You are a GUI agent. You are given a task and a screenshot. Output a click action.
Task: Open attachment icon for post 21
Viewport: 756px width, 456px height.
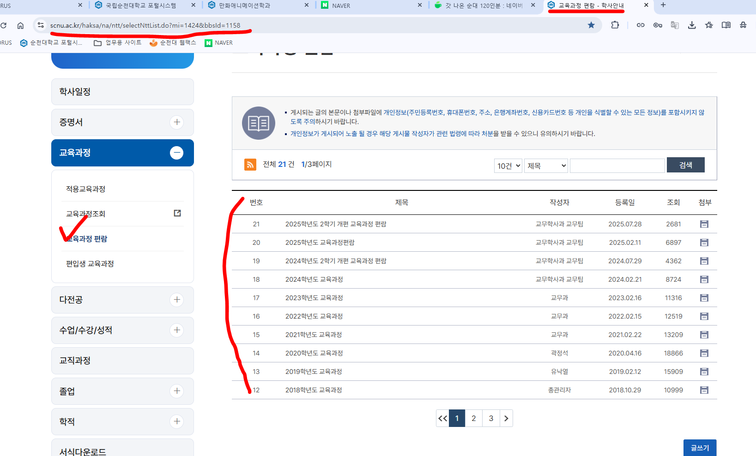tap(704, 224)
